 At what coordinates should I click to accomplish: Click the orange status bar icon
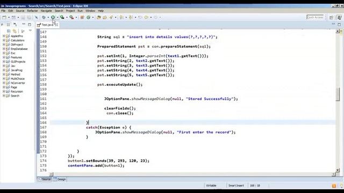(334, 186)
